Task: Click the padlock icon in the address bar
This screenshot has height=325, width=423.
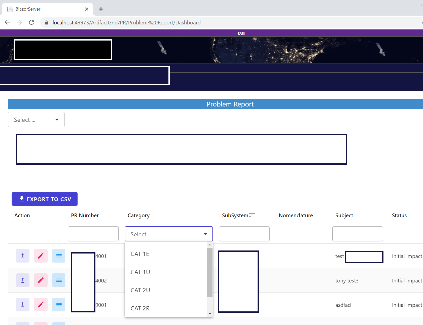Action: (x=46, y=22)
